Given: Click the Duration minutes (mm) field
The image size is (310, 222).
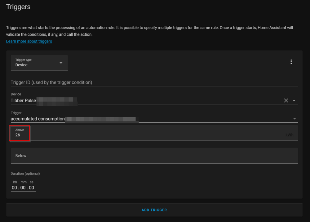Looking at the screenshot, I should click(x=23, y=188).
